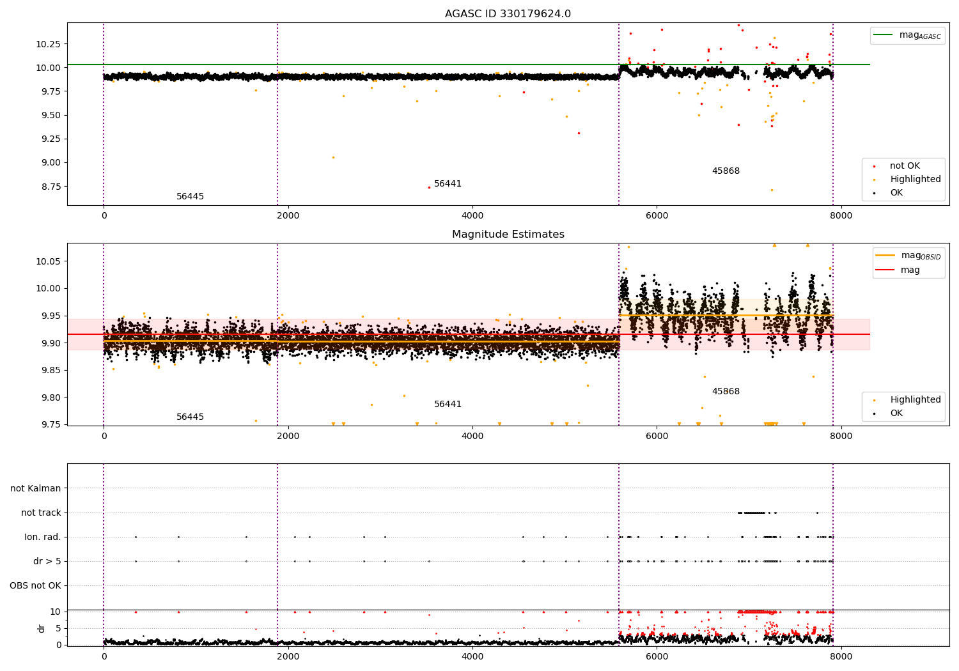Click the 10 tick on dr axis

click(x=56, y=612)
